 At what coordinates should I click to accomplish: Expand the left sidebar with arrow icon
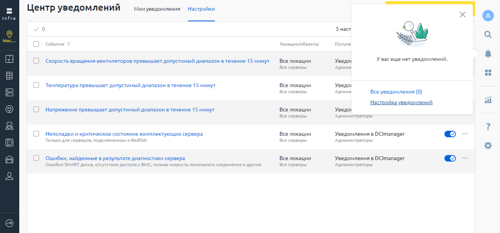click(x=9, y=223)
